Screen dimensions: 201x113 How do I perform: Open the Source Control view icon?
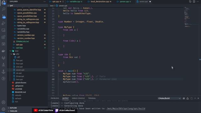3,16
